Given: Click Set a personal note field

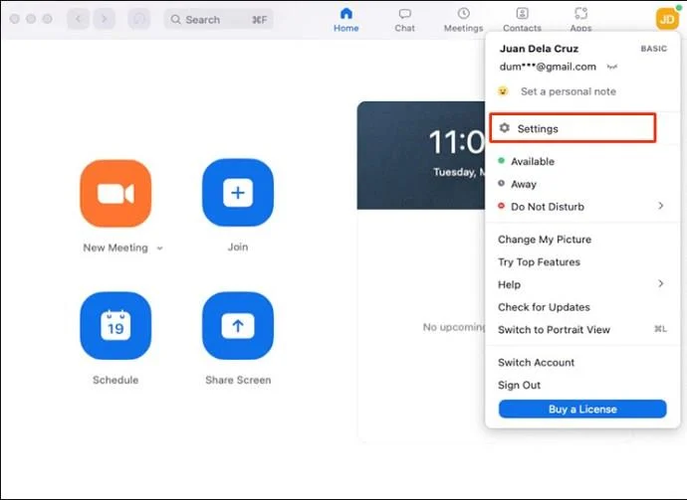Looking at the screenshot, I should pyautogui.click(x=569, y=91).
